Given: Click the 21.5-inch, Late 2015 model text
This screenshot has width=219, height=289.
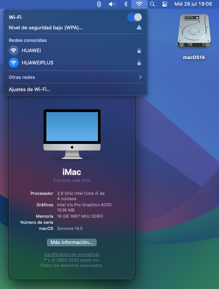Looking at the screenshot, I should click(72, 181).
